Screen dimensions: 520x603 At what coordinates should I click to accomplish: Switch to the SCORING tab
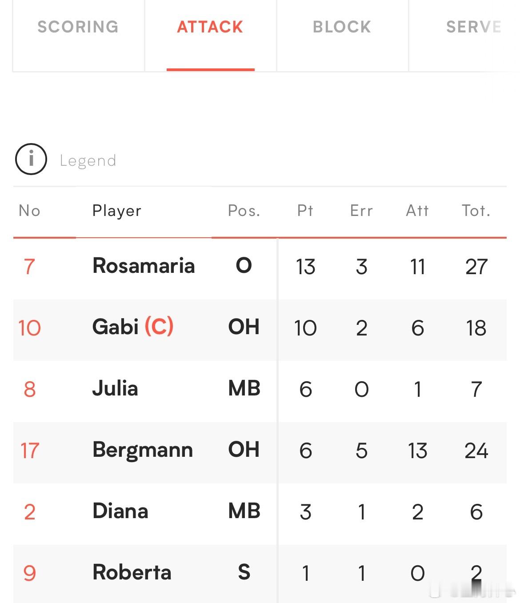[78, 27]
